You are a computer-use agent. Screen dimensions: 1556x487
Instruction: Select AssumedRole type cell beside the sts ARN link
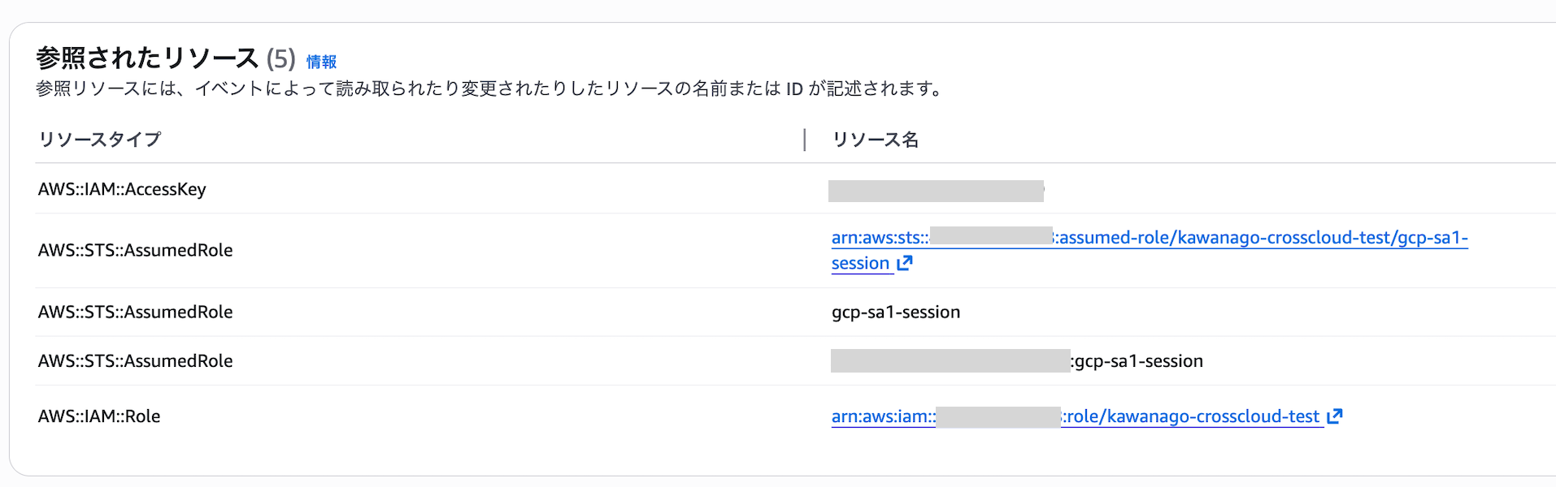coord(135,250)
